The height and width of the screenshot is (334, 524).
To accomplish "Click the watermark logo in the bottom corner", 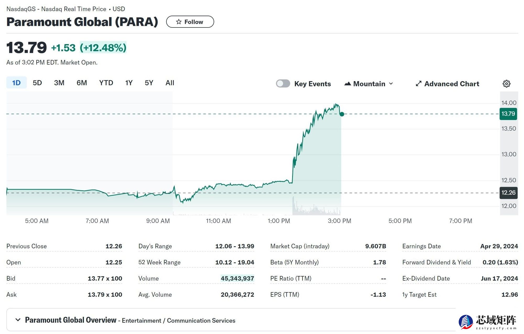I will tap(466, 322).
